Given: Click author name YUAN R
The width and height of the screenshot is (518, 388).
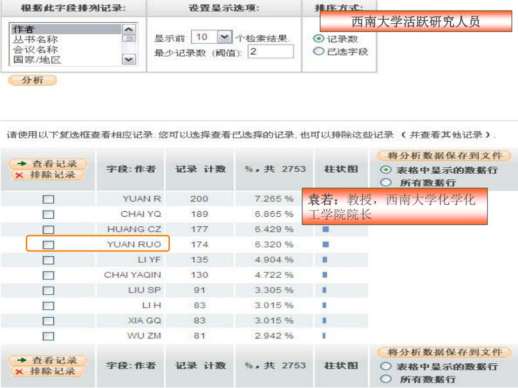Looking at the screenshot, I should point(142,199).
